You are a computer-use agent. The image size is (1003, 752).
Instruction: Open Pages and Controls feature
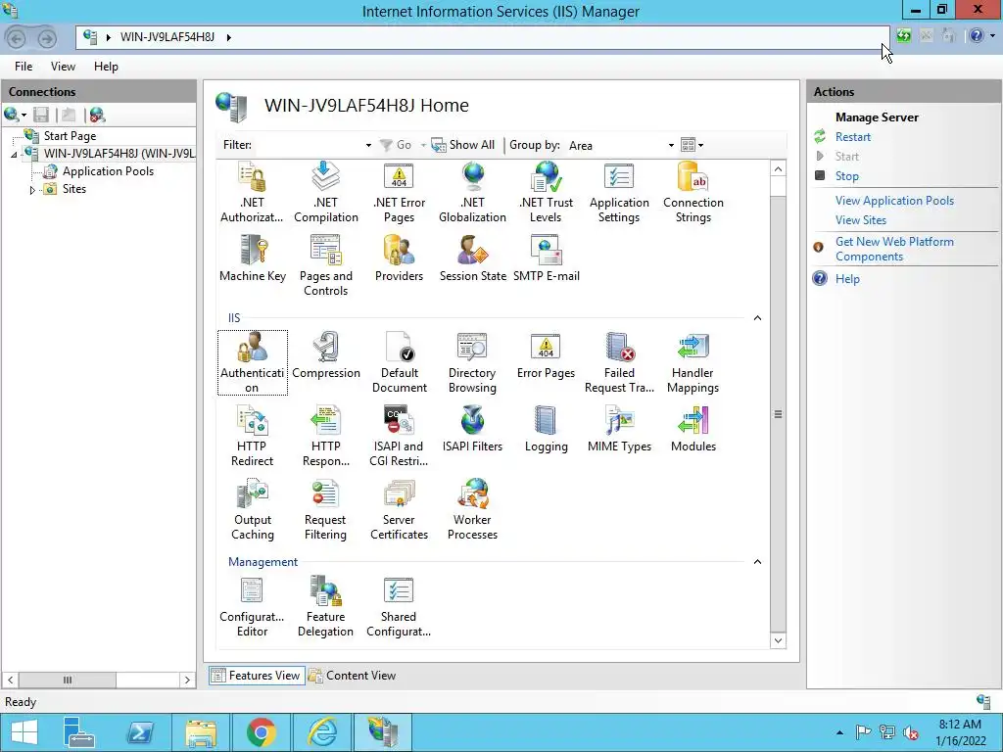tap(325, 265)
